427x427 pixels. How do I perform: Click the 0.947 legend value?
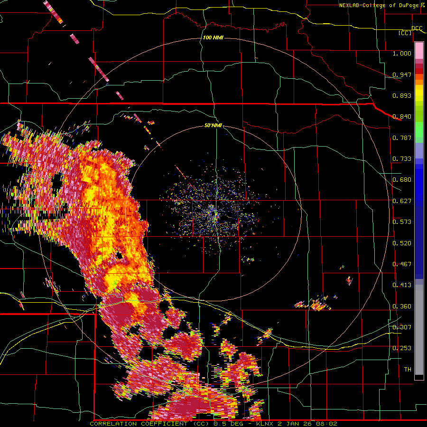[x=402, y=74]
